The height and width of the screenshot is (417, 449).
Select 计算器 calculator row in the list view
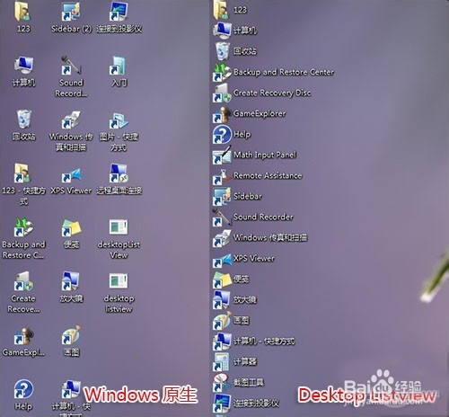[235, 362]
